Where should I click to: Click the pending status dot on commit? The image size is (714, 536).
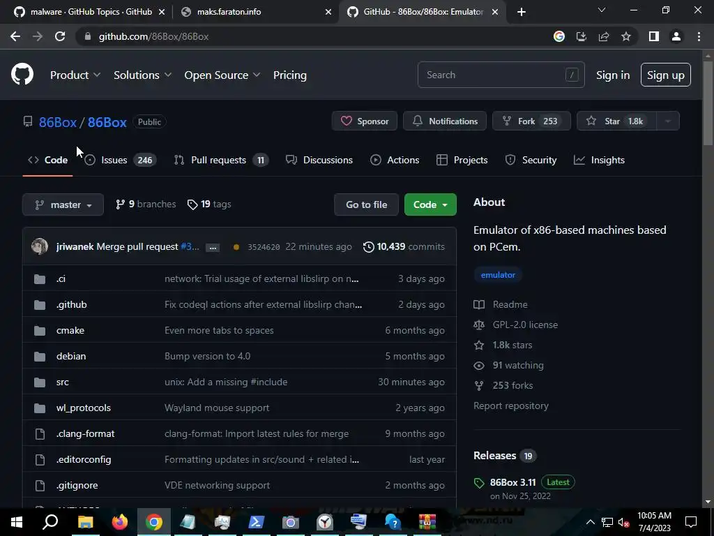click(x=236, y=247)
